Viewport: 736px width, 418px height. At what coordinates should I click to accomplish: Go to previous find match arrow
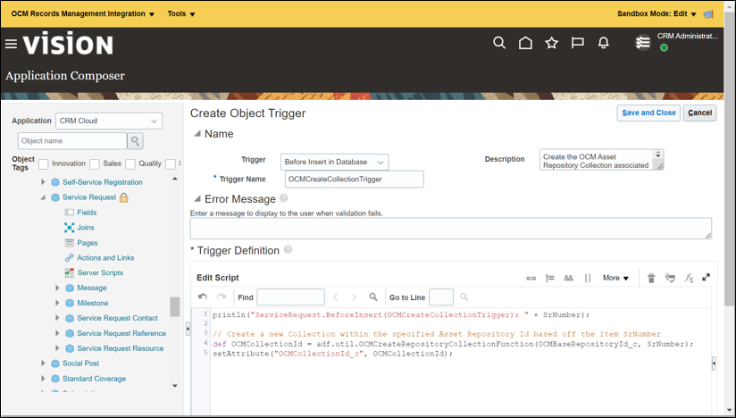coord(335,297)
